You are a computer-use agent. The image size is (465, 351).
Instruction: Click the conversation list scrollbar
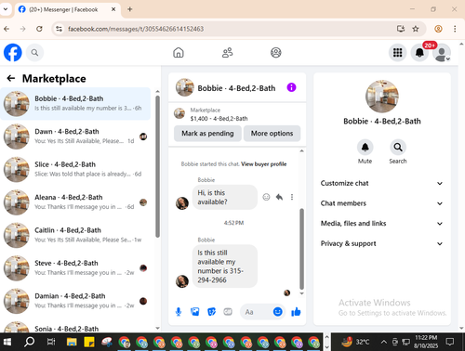[x=157, y=166]
